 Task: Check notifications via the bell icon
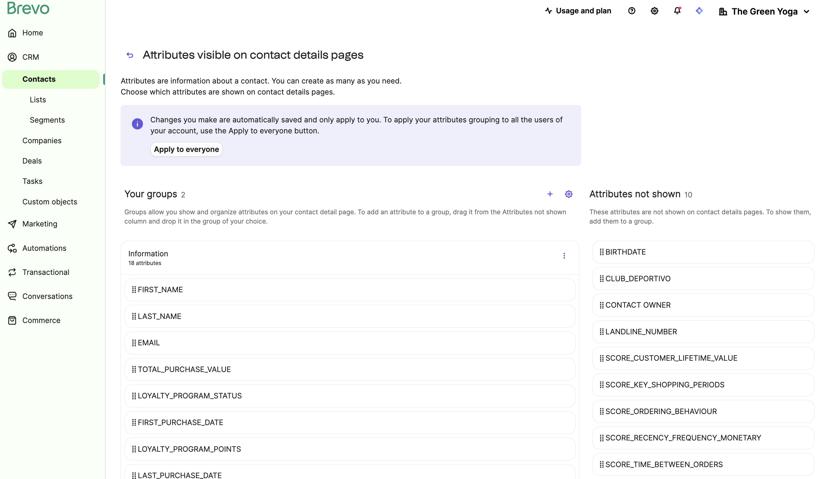[x=677, y=11]
